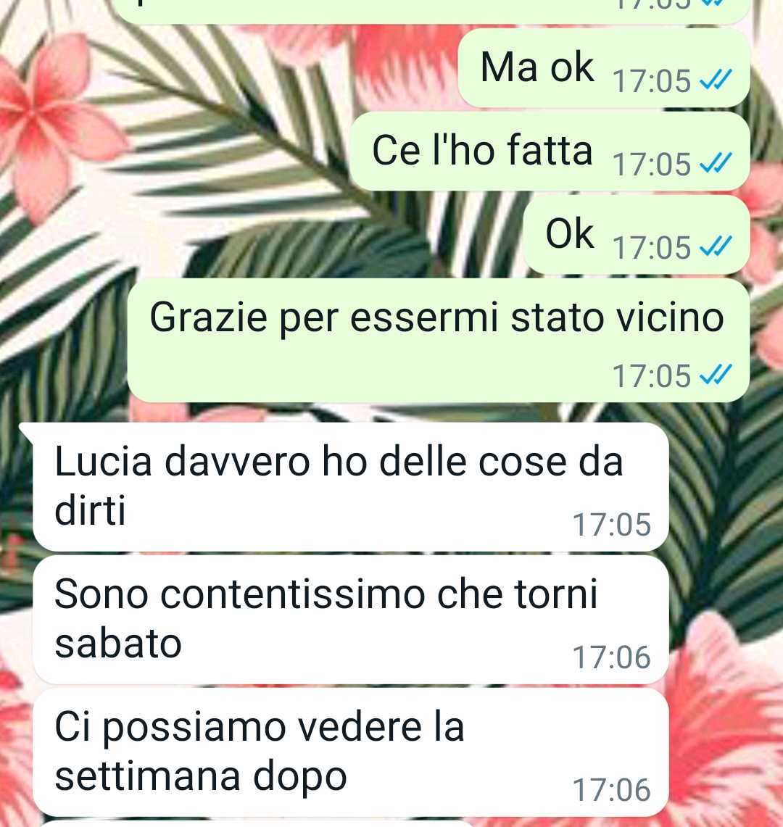Image resolution: width=783 pixels, height=827 pixels.
Task: Tap 'Lucia davvero ho delle cose da dirti' message
Action: 350,487
